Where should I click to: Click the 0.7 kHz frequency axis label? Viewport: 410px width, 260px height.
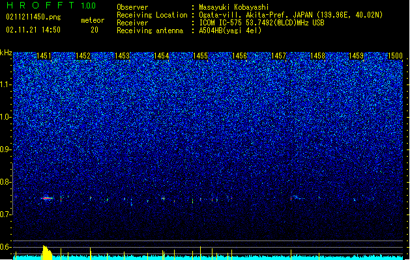tap(6, 214)
